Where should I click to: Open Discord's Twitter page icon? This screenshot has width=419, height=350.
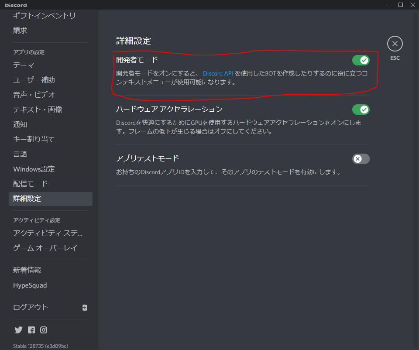coord(18,330)
